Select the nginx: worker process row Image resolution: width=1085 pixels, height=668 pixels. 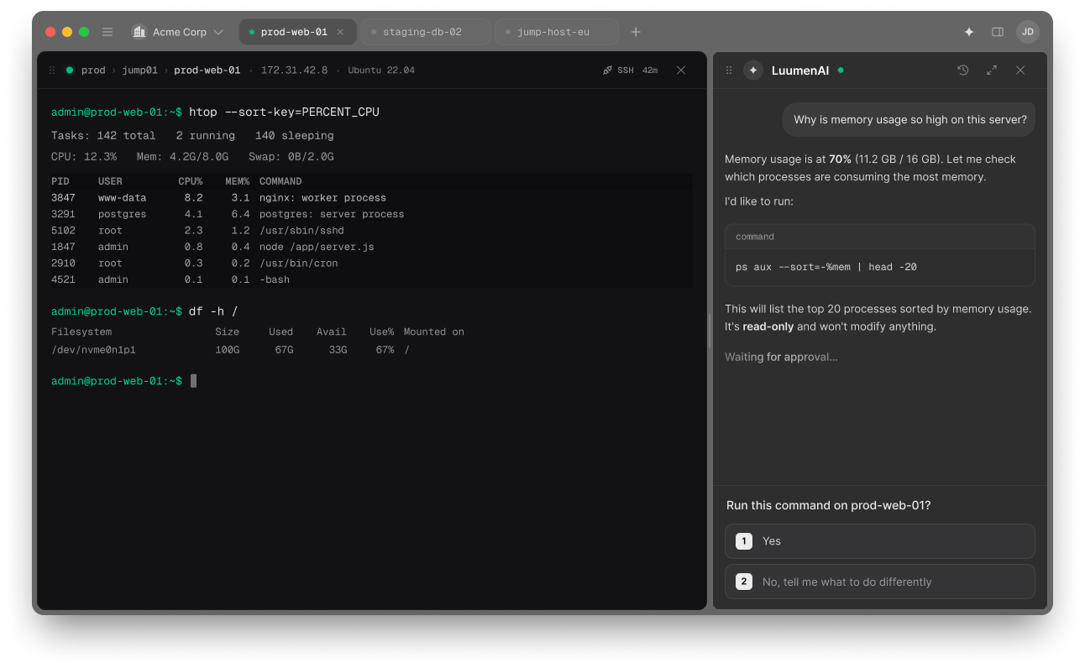[x=372, y=198]
